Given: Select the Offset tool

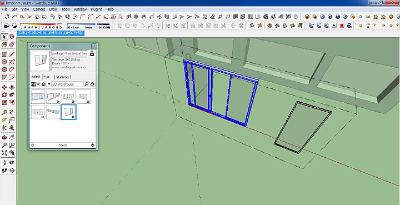Looking at the screenshot, I should coord(12,102).
